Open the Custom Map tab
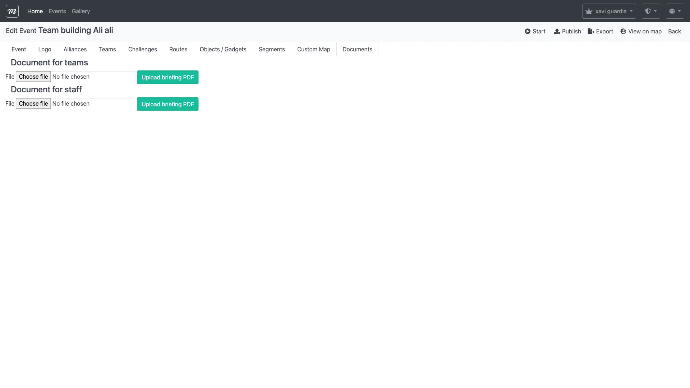690x388 pixels. (313, 49)
